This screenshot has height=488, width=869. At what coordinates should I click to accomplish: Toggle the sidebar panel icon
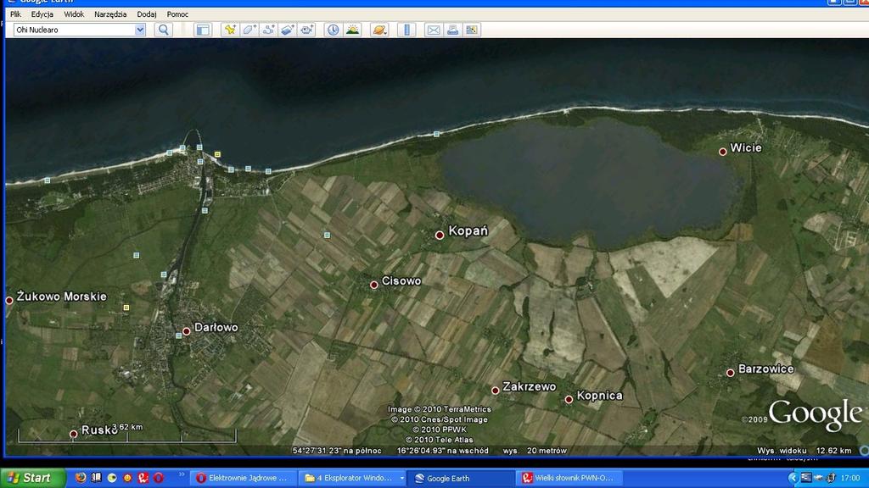[203, 30]
